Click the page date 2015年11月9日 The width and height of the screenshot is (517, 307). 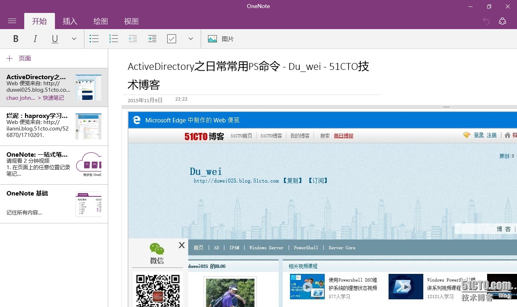click(x=145, y=100)
